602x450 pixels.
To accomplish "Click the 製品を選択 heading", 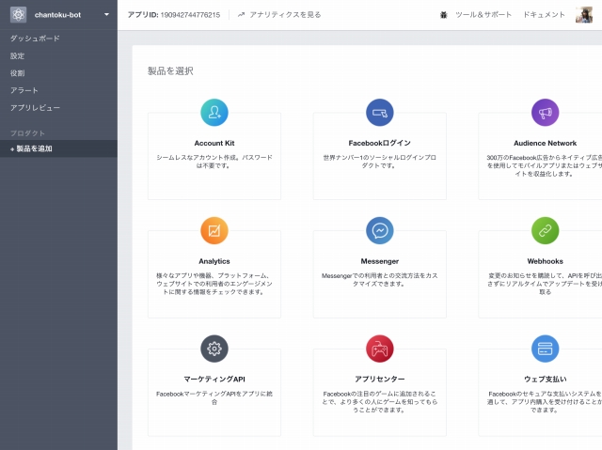I will point(170,70).
